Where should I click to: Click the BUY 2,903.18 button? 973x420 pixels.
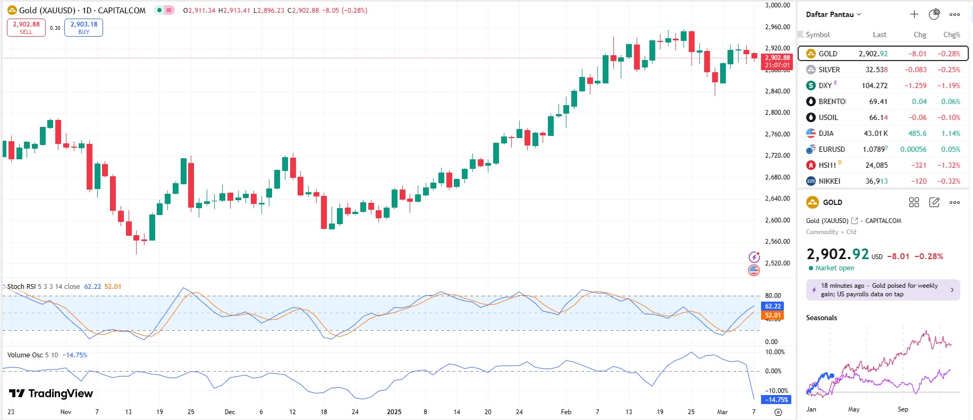click(83, 28)
